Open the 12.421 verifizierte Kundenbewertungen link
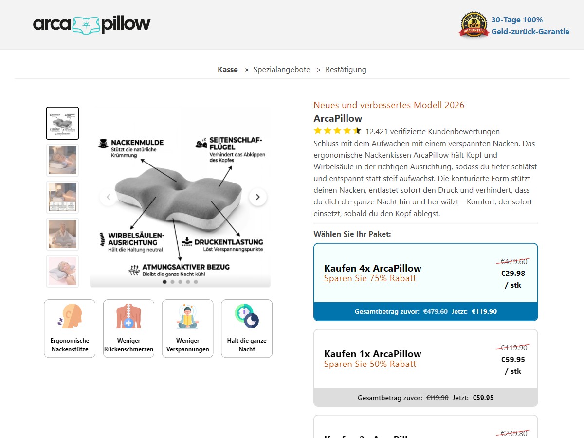The image size is (584, 438). (433, 131)
